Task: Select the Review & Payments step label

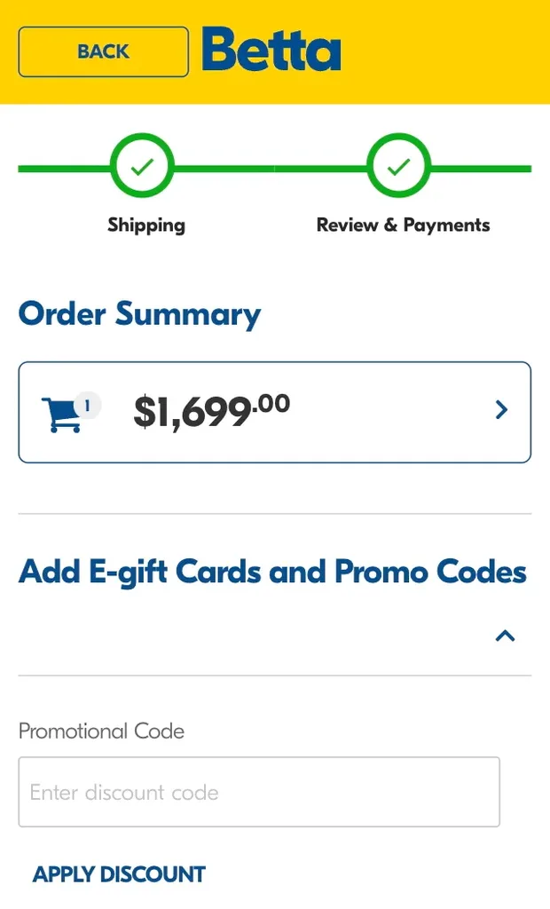Action: [403, 225]
